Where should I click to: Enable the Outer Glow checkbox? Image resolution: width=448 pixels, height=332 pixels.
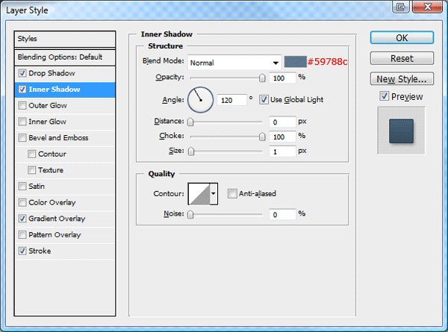(x=22, y=106)
